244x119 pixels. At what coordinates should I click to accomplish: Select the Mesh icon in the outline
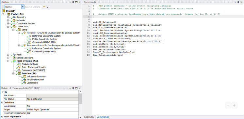[x=14, y=55]
